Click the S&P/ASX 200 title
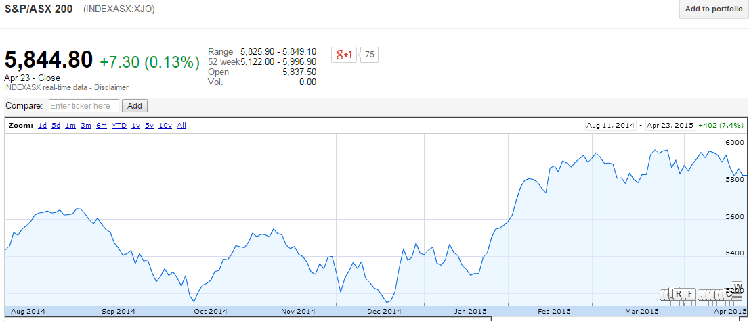Viewport: 749px width, 321px height. [x=39, y=9]
